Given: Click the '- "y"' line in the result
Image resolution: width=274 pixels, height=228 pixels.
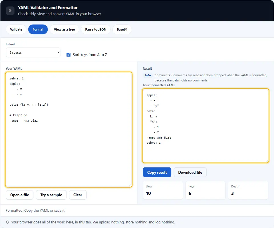Looking at the screenshot, I should (154, 106).
